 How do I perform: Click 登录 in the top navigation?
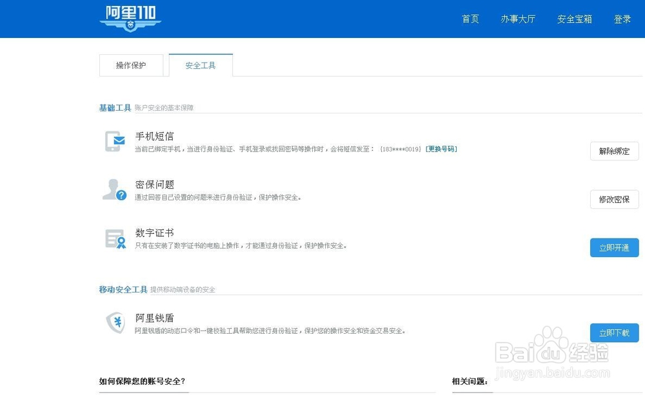pyautogui.click(x=622, y=19)
